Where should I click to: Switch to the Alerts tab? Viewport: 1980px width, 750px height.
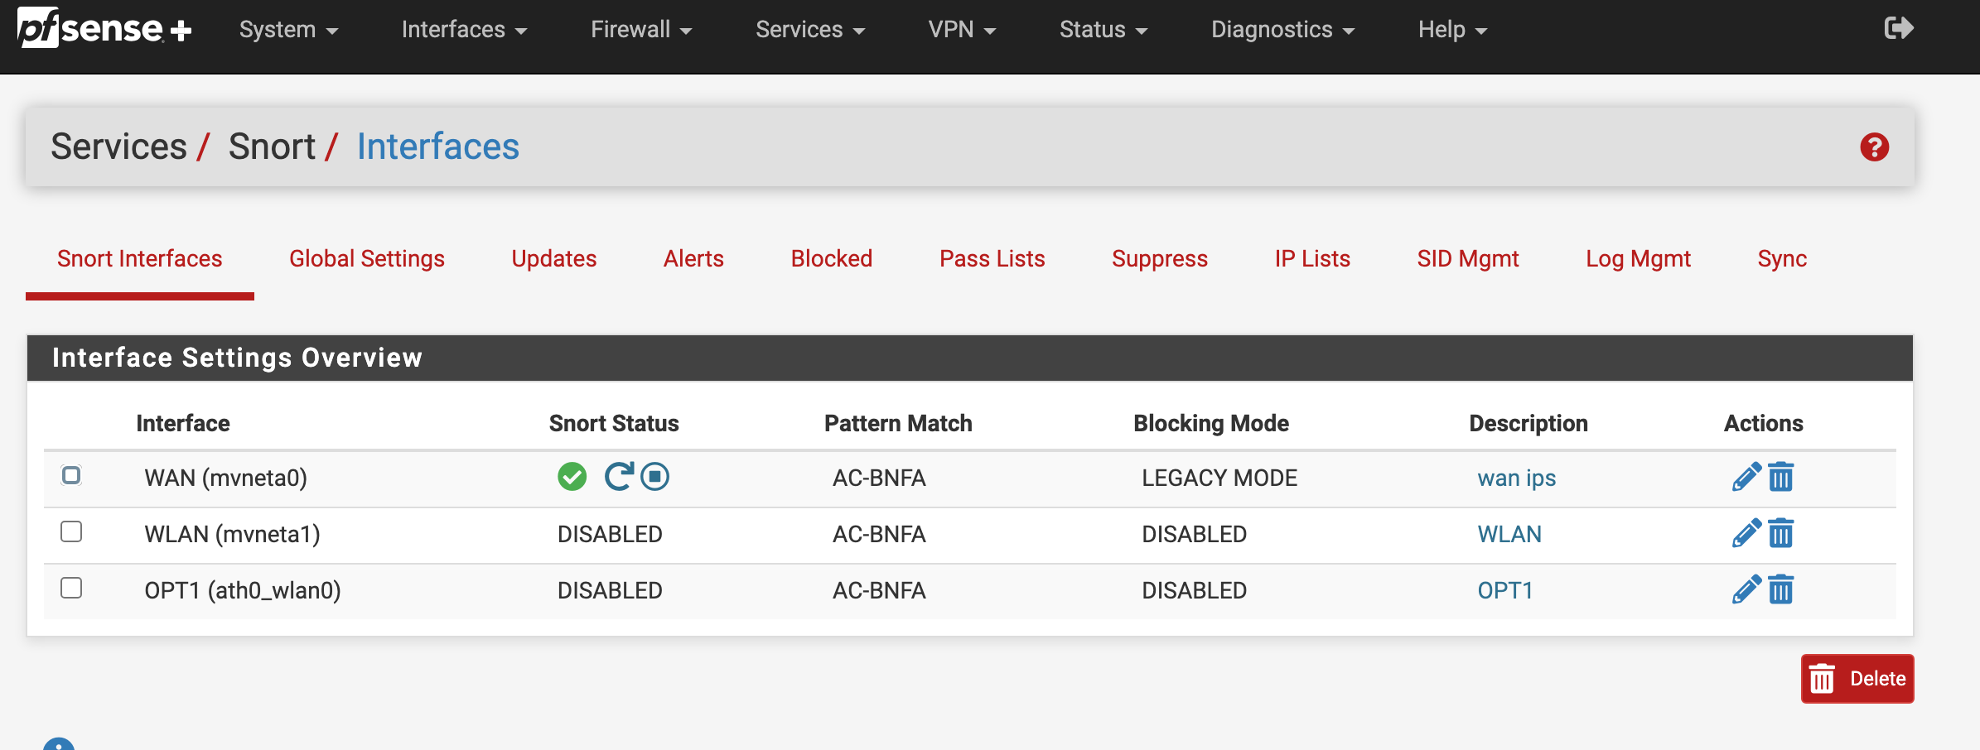pyautogui.click(x=693, y=258)
